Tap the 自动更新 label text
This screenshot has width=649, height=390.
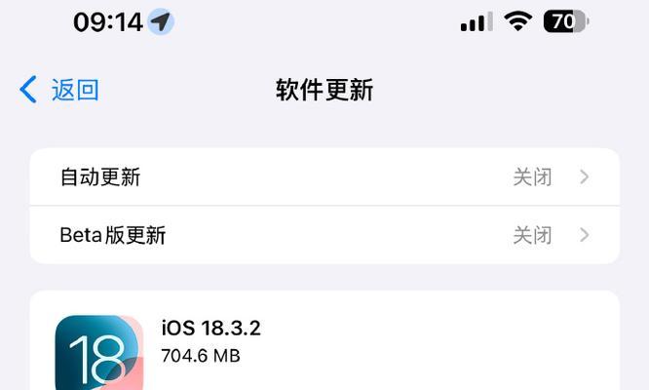click(x=100, y=177)
